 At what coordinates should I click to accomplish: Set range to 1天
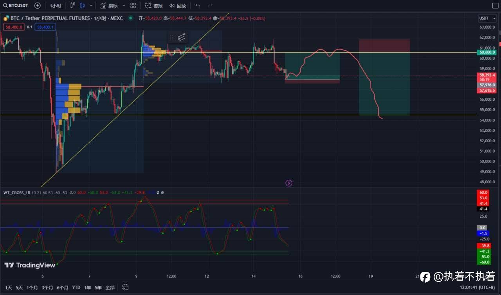(x=8, y=287)
